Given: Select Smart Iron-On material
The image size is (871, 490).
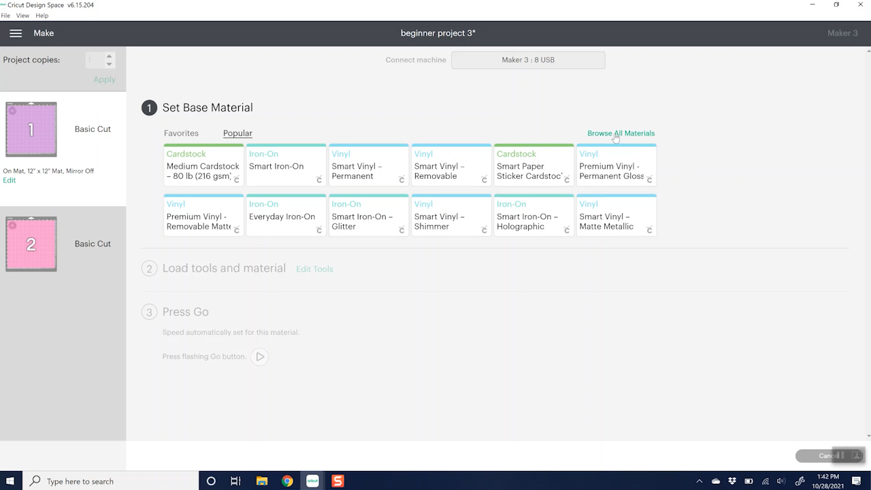Looking at the screenshot, I should (x=286, y=165).
